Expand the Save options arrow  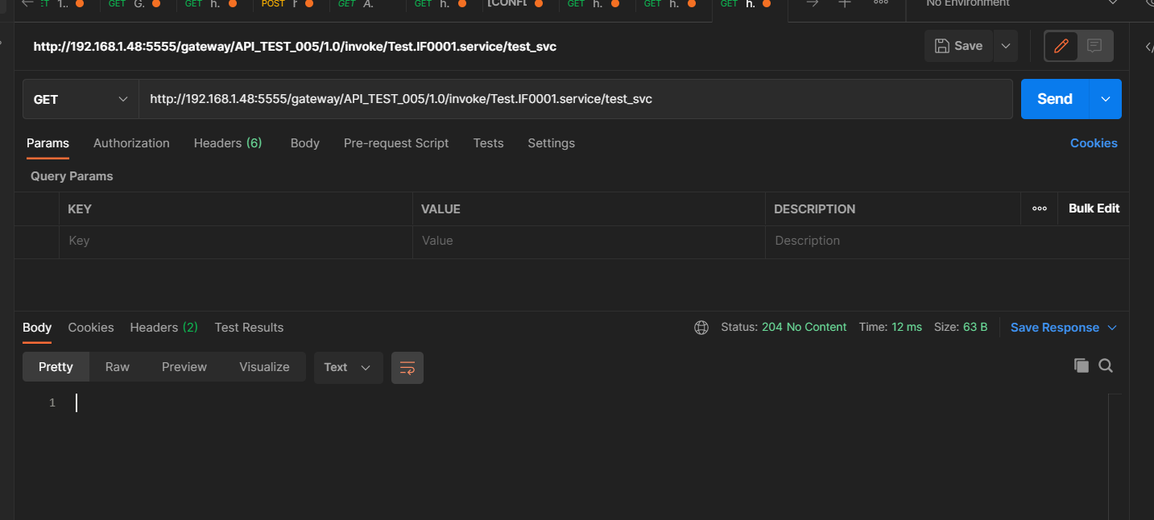(x=1005, y=46)
